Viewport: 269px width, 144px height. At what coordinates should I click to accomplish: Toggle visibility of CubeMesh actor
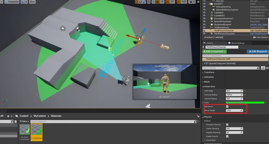pos(204,13)
